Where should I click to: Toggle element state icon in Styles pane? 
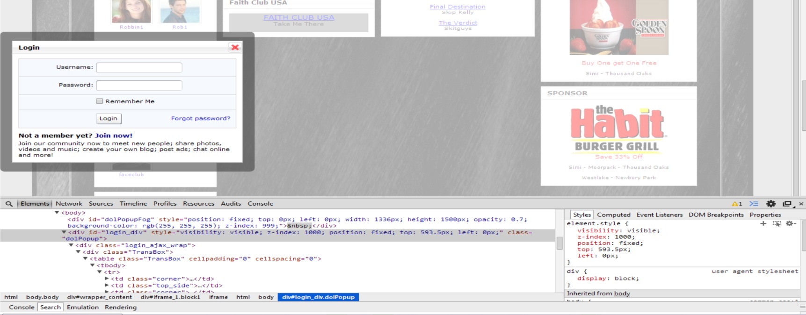tap(777, 223)
